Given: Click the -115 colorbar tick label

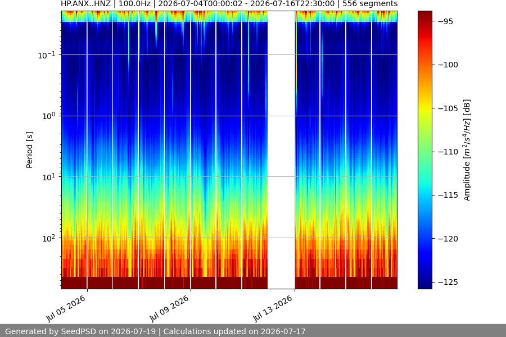Looking at the screenshot, I should pyautogui.click(x=448, y=195).
